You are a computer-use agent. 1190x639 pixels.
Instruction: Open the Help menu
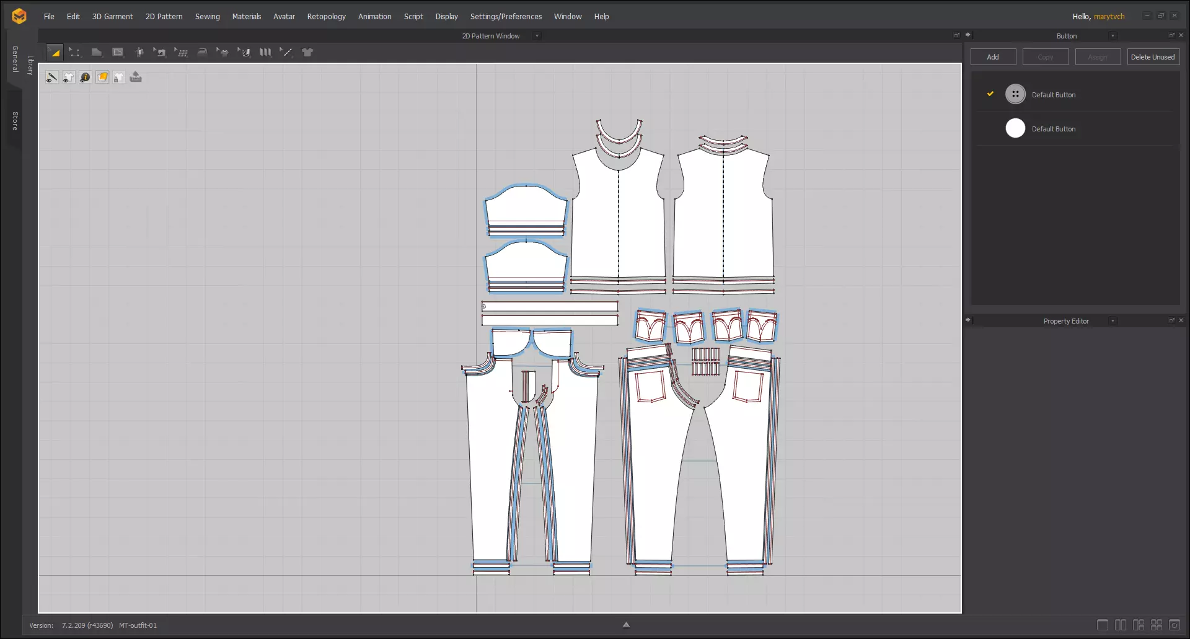coord(601,17)
